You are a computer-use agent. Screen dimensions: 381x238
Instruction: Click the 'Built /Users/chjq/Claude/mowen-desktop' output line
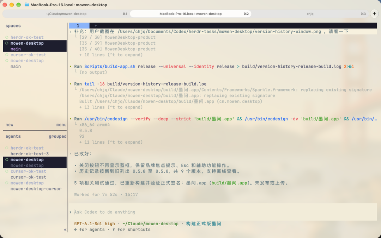(x=171, y=101)
